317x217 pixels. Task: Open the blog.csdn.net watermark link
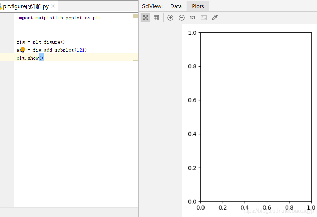278,212
